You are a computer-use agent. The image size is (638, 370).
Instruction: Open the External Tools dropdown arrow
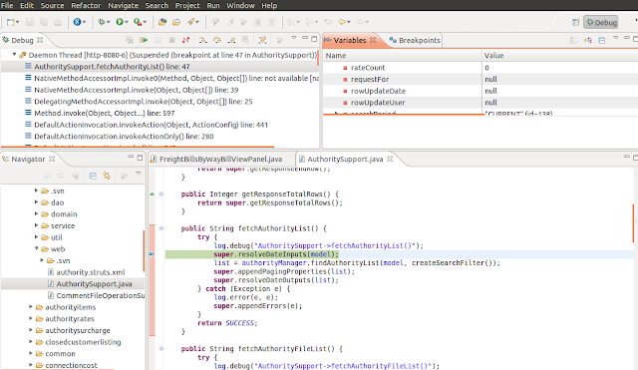pyautogui.click(x=145, y=22)
